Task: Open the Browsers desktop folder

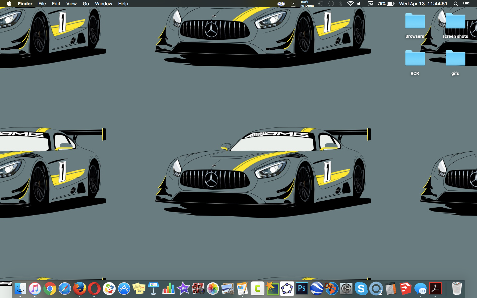Action: tap(415, 25)
